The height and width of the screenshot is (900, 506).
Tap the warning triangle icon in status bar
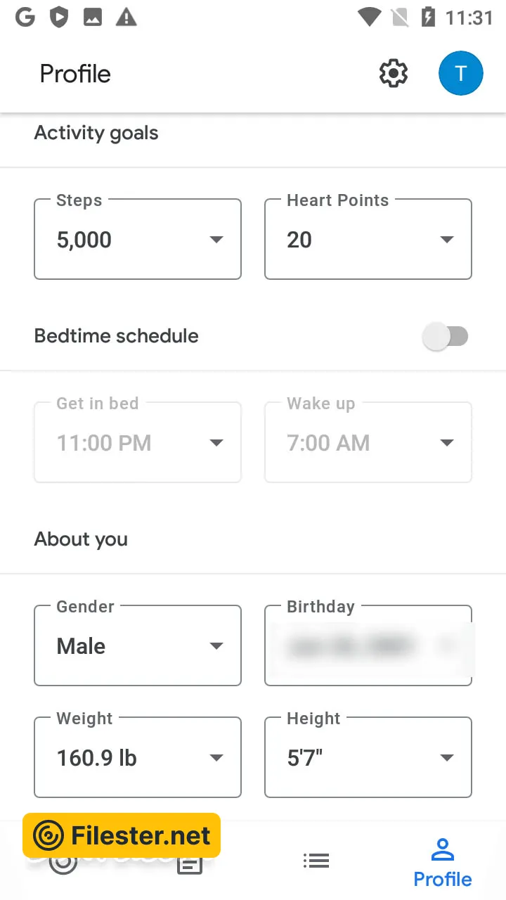pos(126,18)
